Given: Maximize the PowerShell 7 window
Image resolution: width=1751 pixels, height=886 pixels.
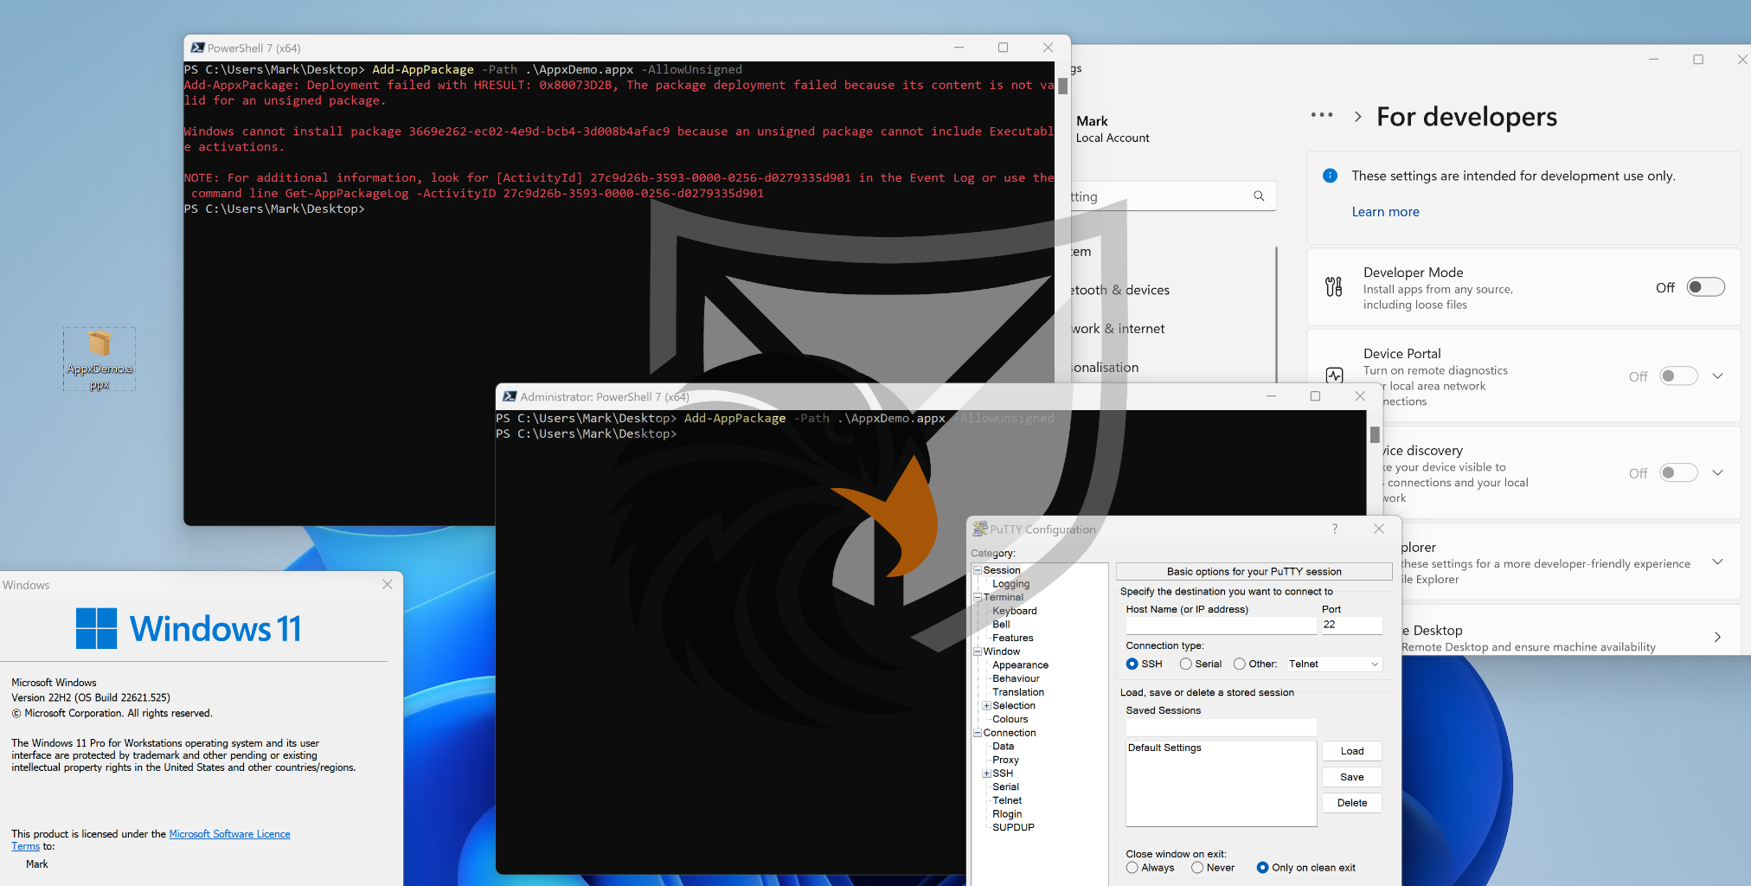Looking at the screenshot, I should click(1003, 48).
